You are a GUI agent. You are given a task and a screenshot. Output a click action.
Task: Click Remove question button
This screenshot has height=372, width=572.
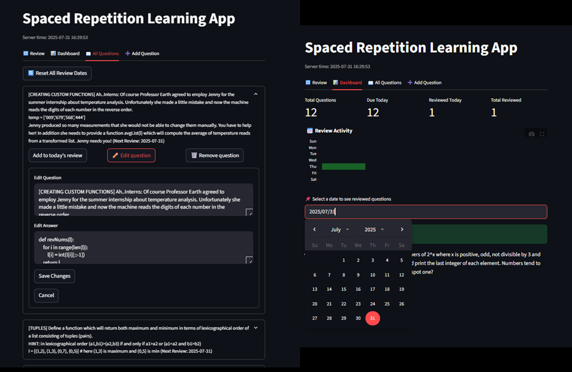pyautogui.click(x=214, y=155)
